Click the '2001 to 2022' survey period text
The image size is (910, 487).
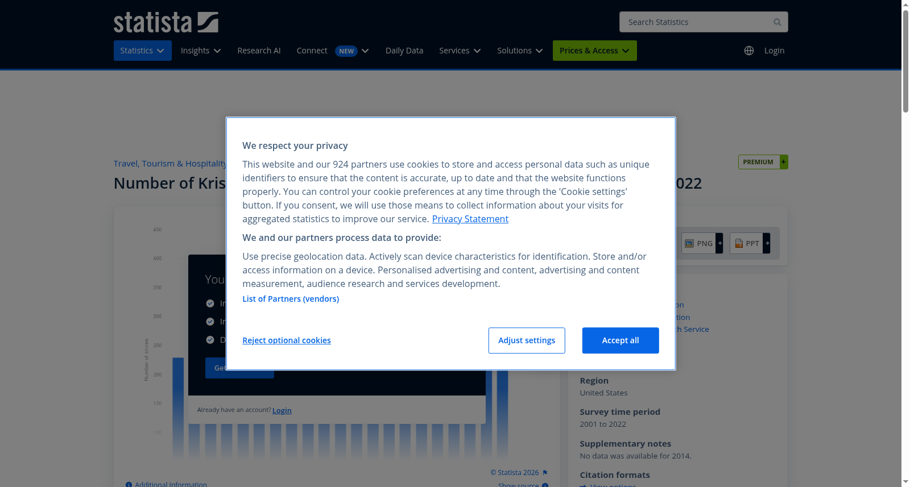coord(603,424)
